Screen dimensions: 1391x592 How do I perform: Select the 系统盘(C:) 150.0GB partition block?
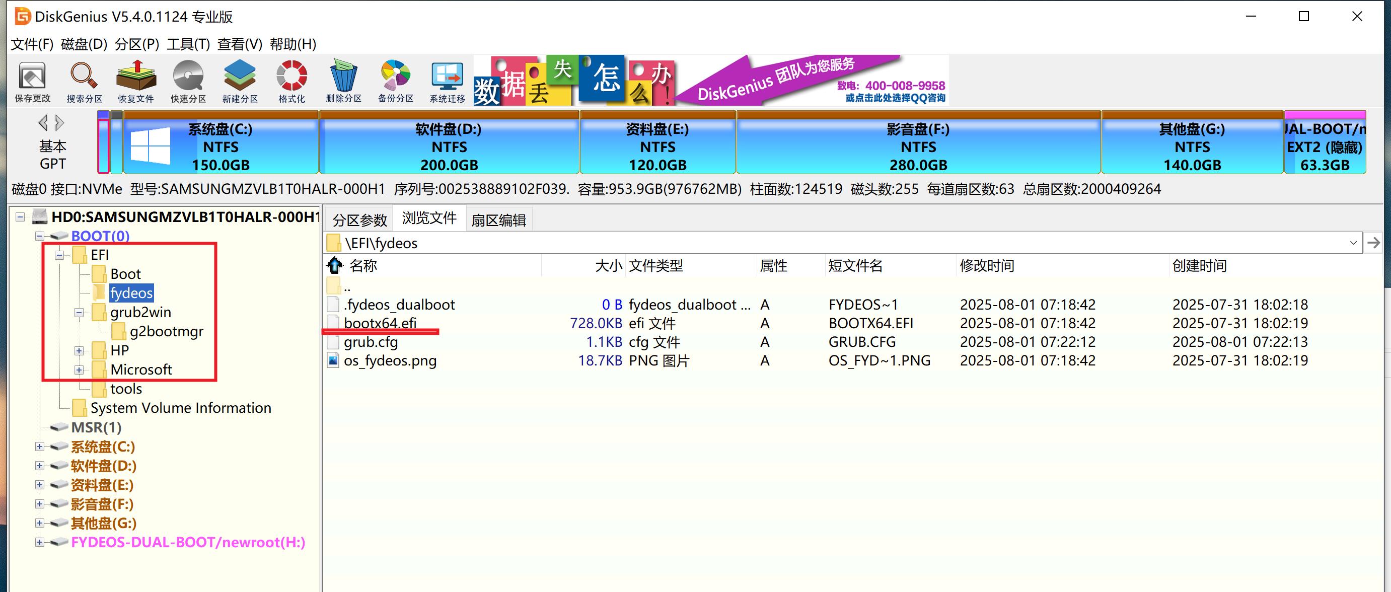(x=221, y=142)
